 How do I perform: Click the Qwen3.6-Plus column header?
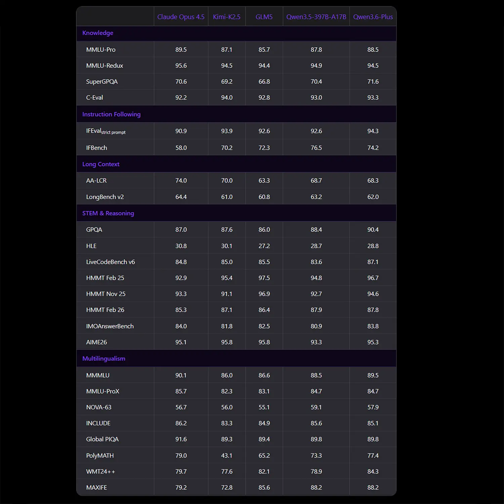(373, 17)
